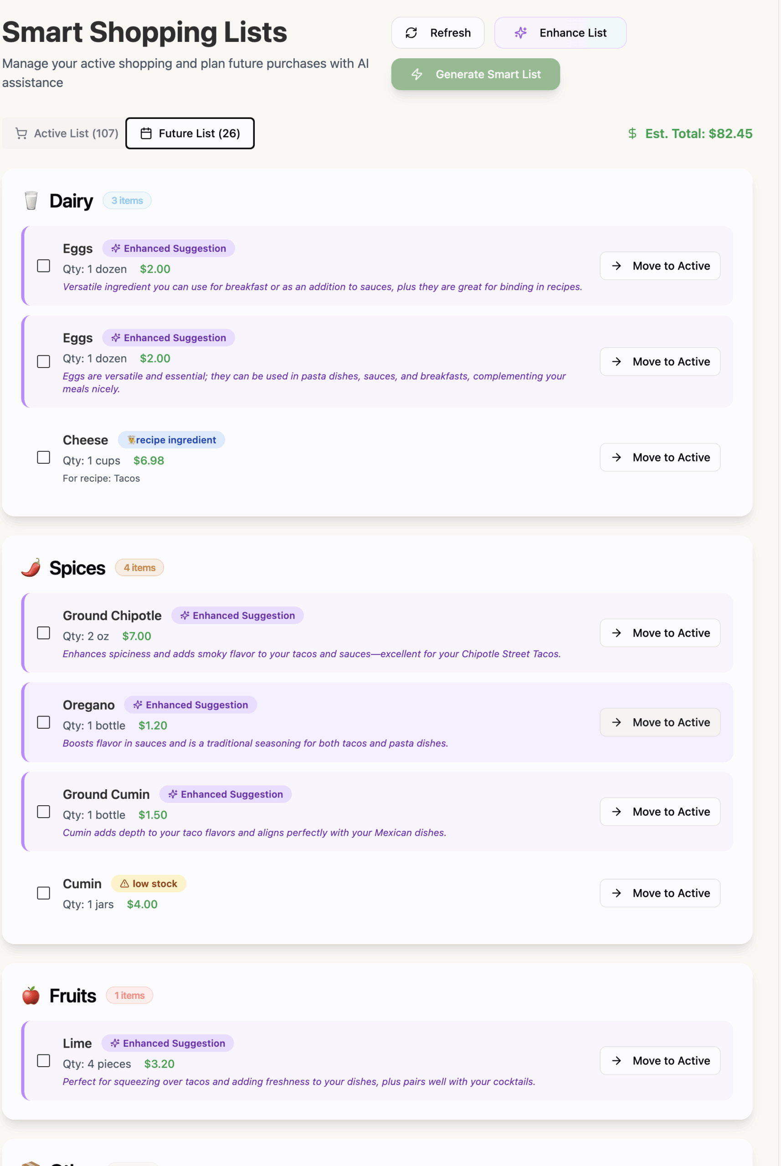This screenshot has width=781, height=1166.
Task: Click the Enhanced Suggestion badge on Lime
Action: [x=167, y=1043]
